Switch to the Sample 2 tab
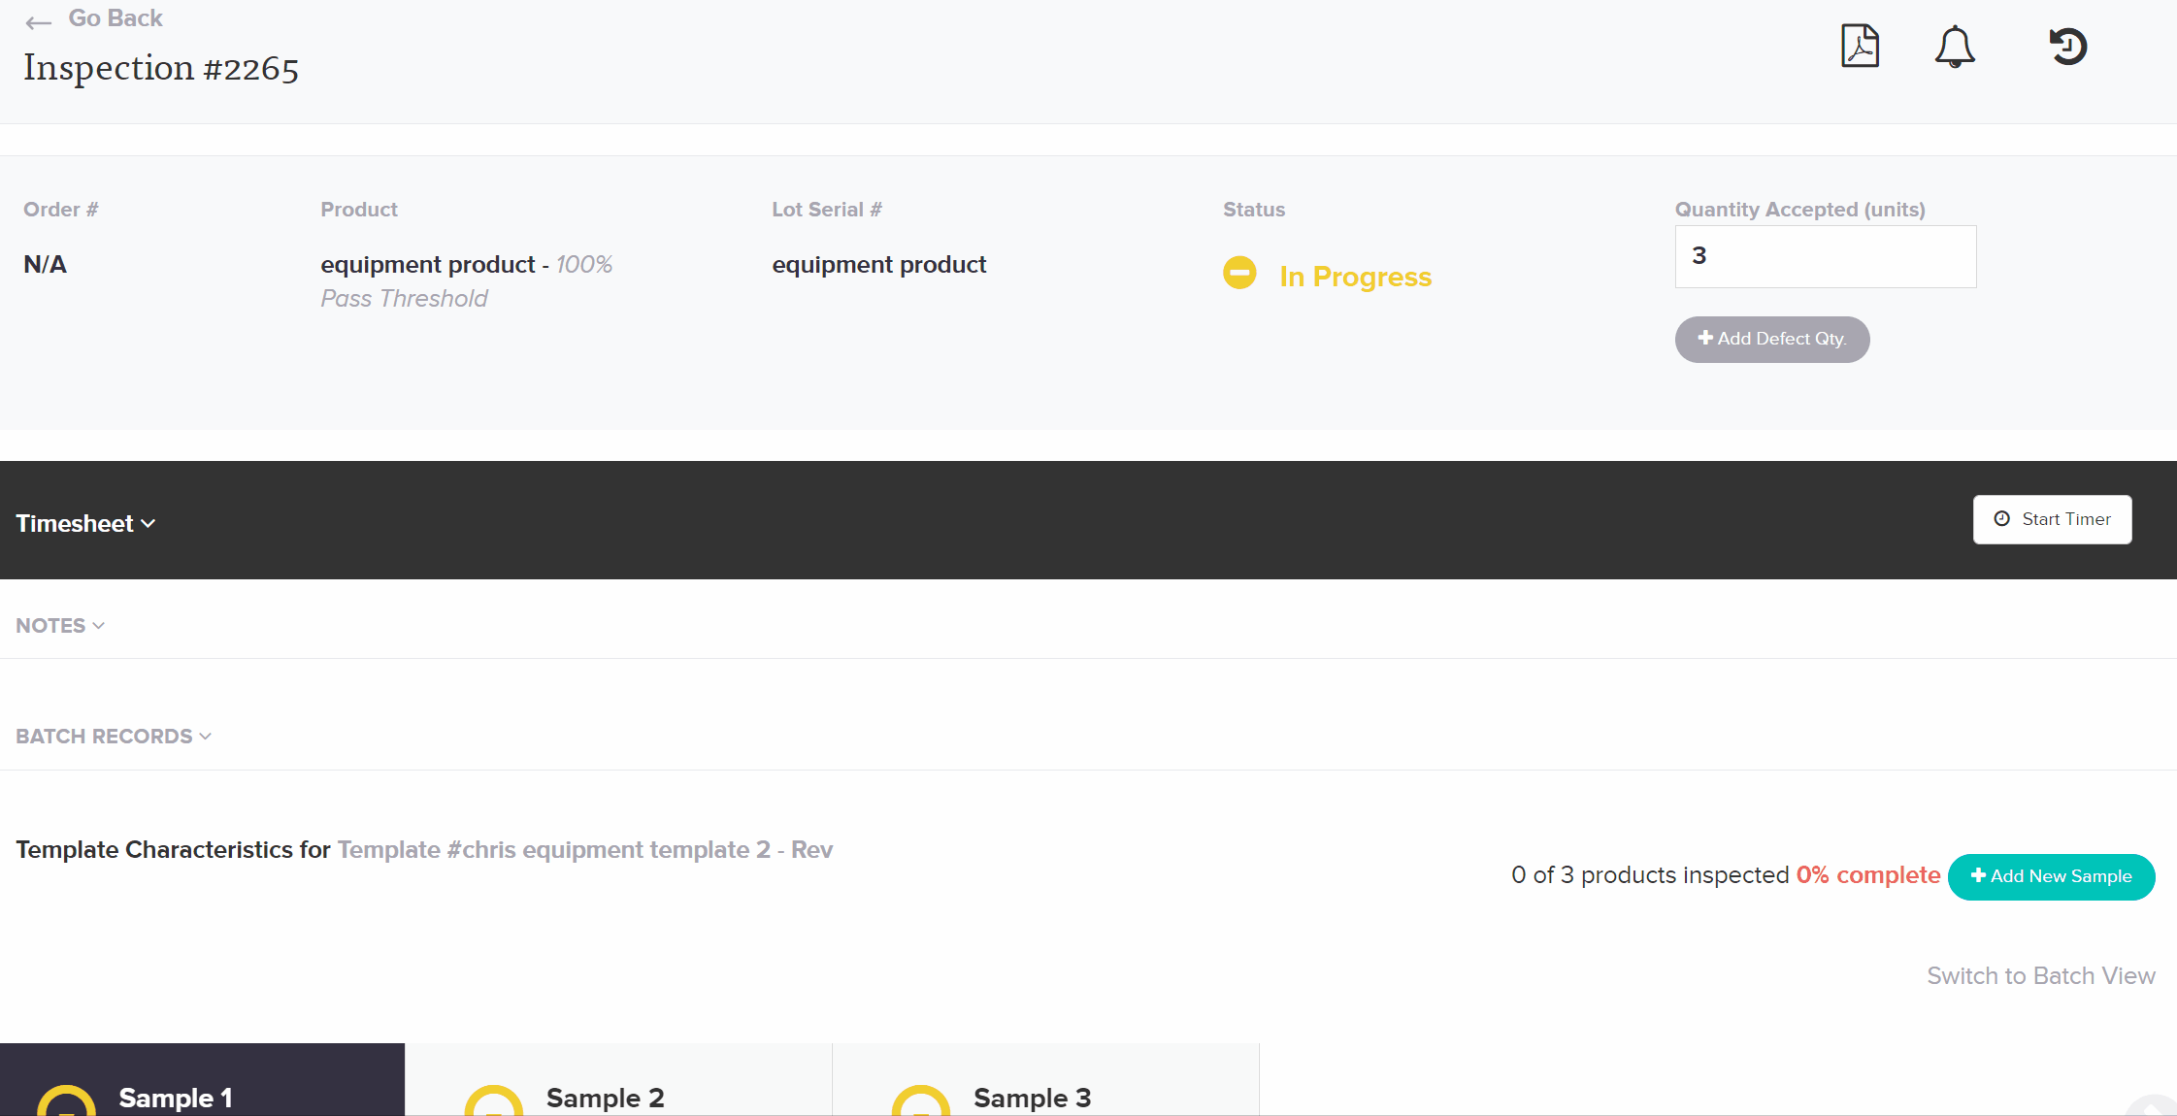 (605, 1098)
